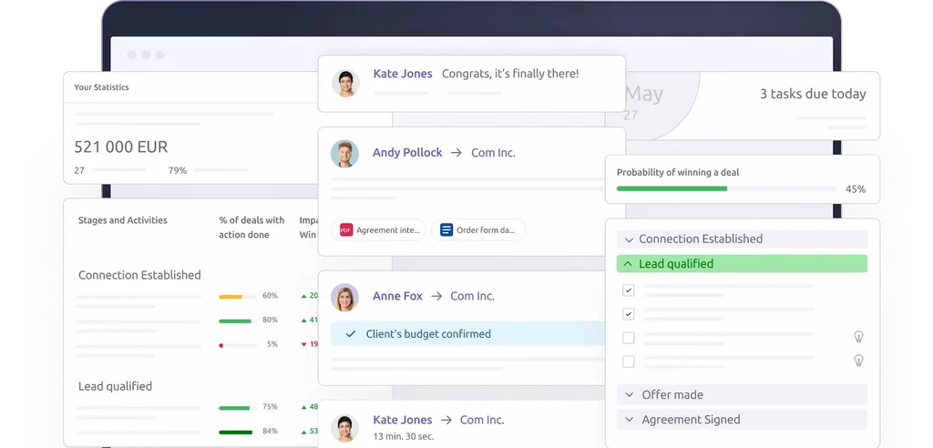Screen dimensions: 933x448
Task: Expand the Connection Established section
Action: coord(629,239)
